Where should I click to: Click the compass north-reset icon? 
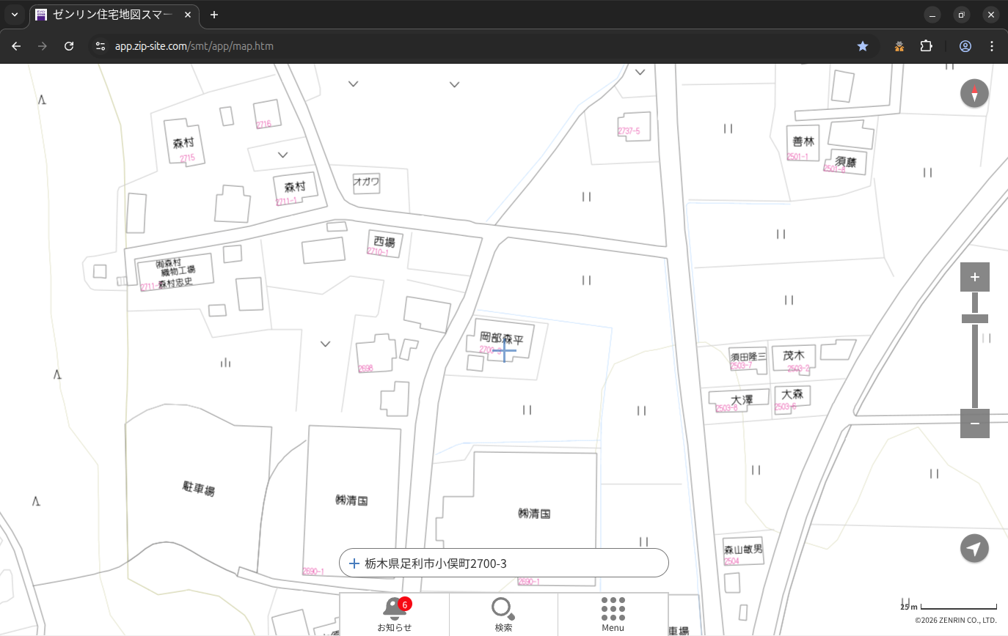click(974, 94)
